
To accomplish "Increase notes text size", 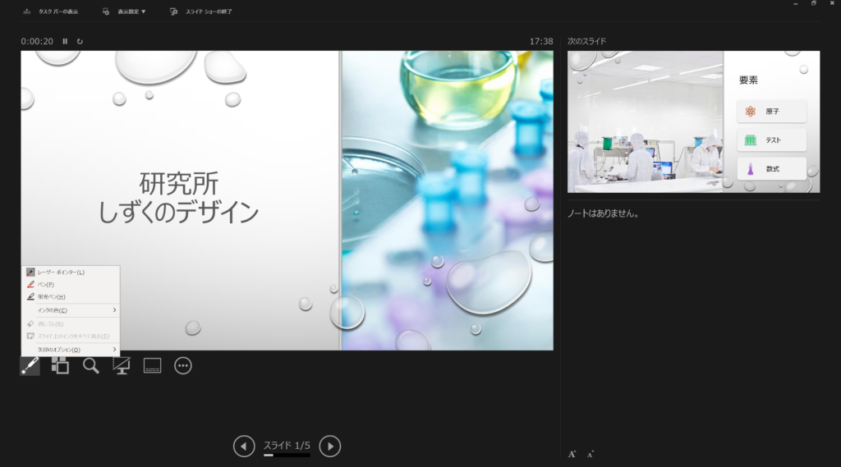I will click(x=572, y=454).
